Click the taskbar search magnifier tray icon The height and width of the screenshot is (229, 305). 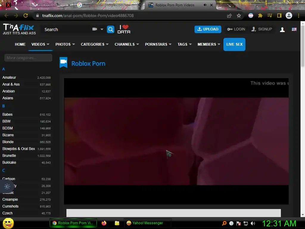(x=224, y=223)
